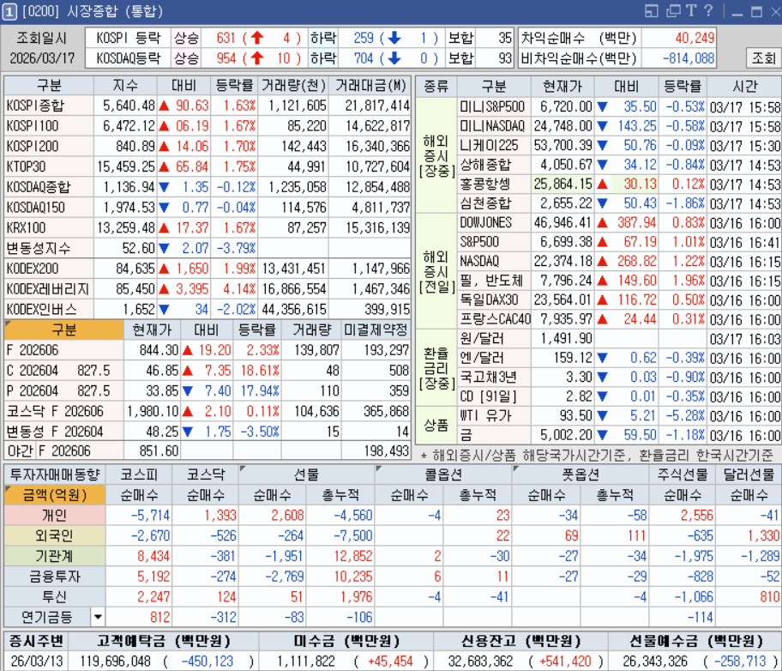Click the 개인 investor row label

click(x=55, y=515)
